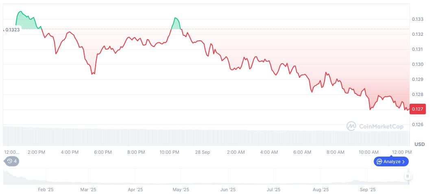Select May '25 in range navigator

(181, 190)
